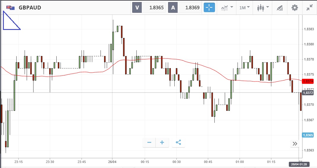Share the chart using share icon
The height and width of the screenshot is (168, 317).
(178, 143)
